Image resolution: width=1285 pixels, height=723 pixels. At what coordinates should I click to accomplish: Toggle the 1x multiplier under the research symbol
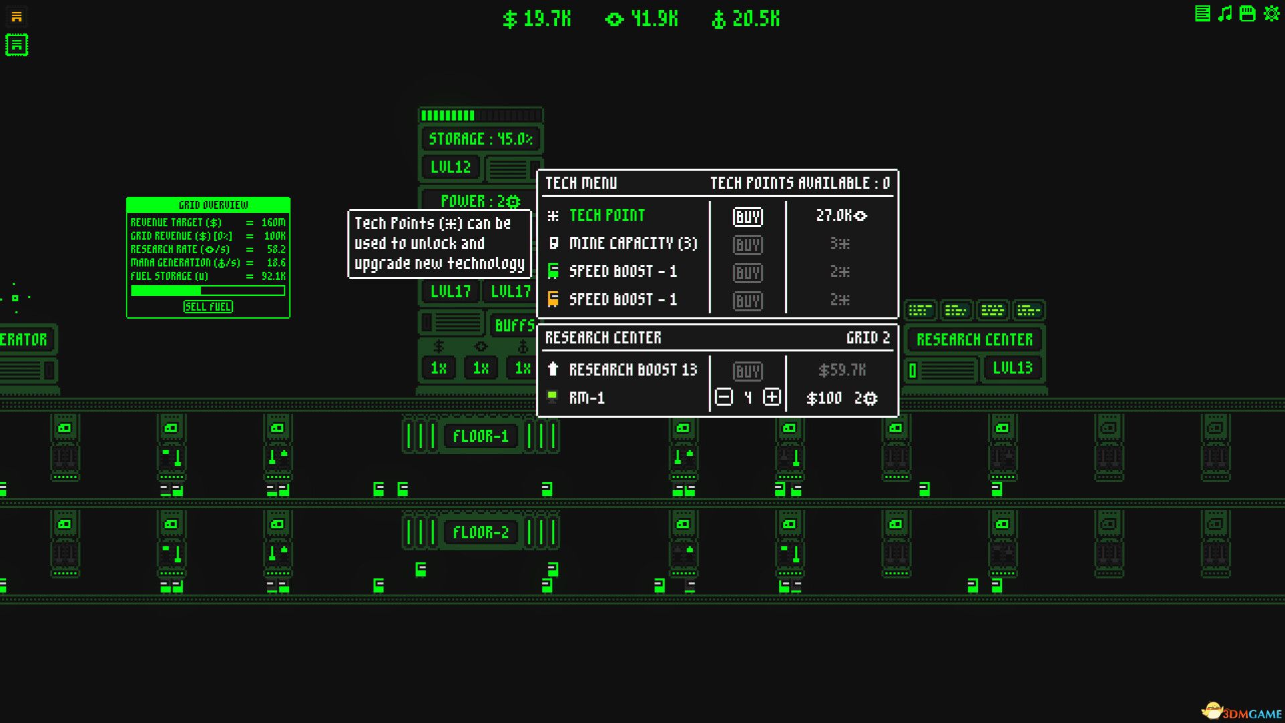click(x=481, y=367)
